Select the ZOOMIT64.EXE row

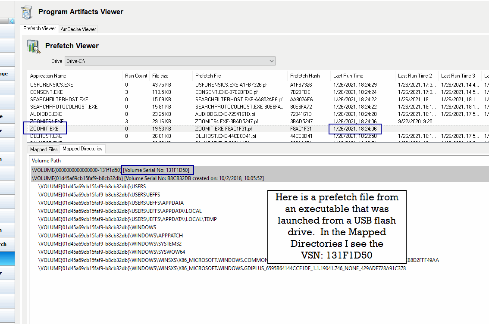pyautogui.click(x=258, y=121)
